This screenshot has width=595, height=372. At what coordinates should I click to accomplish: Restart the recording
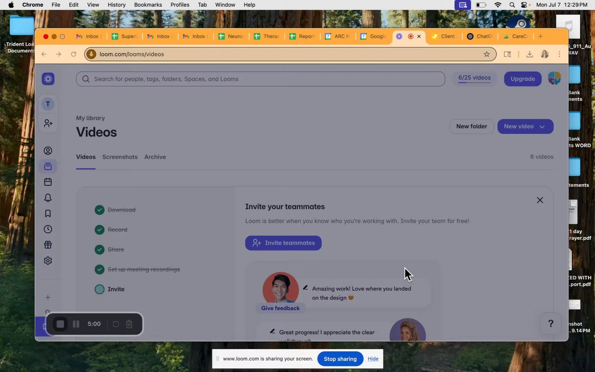click(x=116, y=324)
